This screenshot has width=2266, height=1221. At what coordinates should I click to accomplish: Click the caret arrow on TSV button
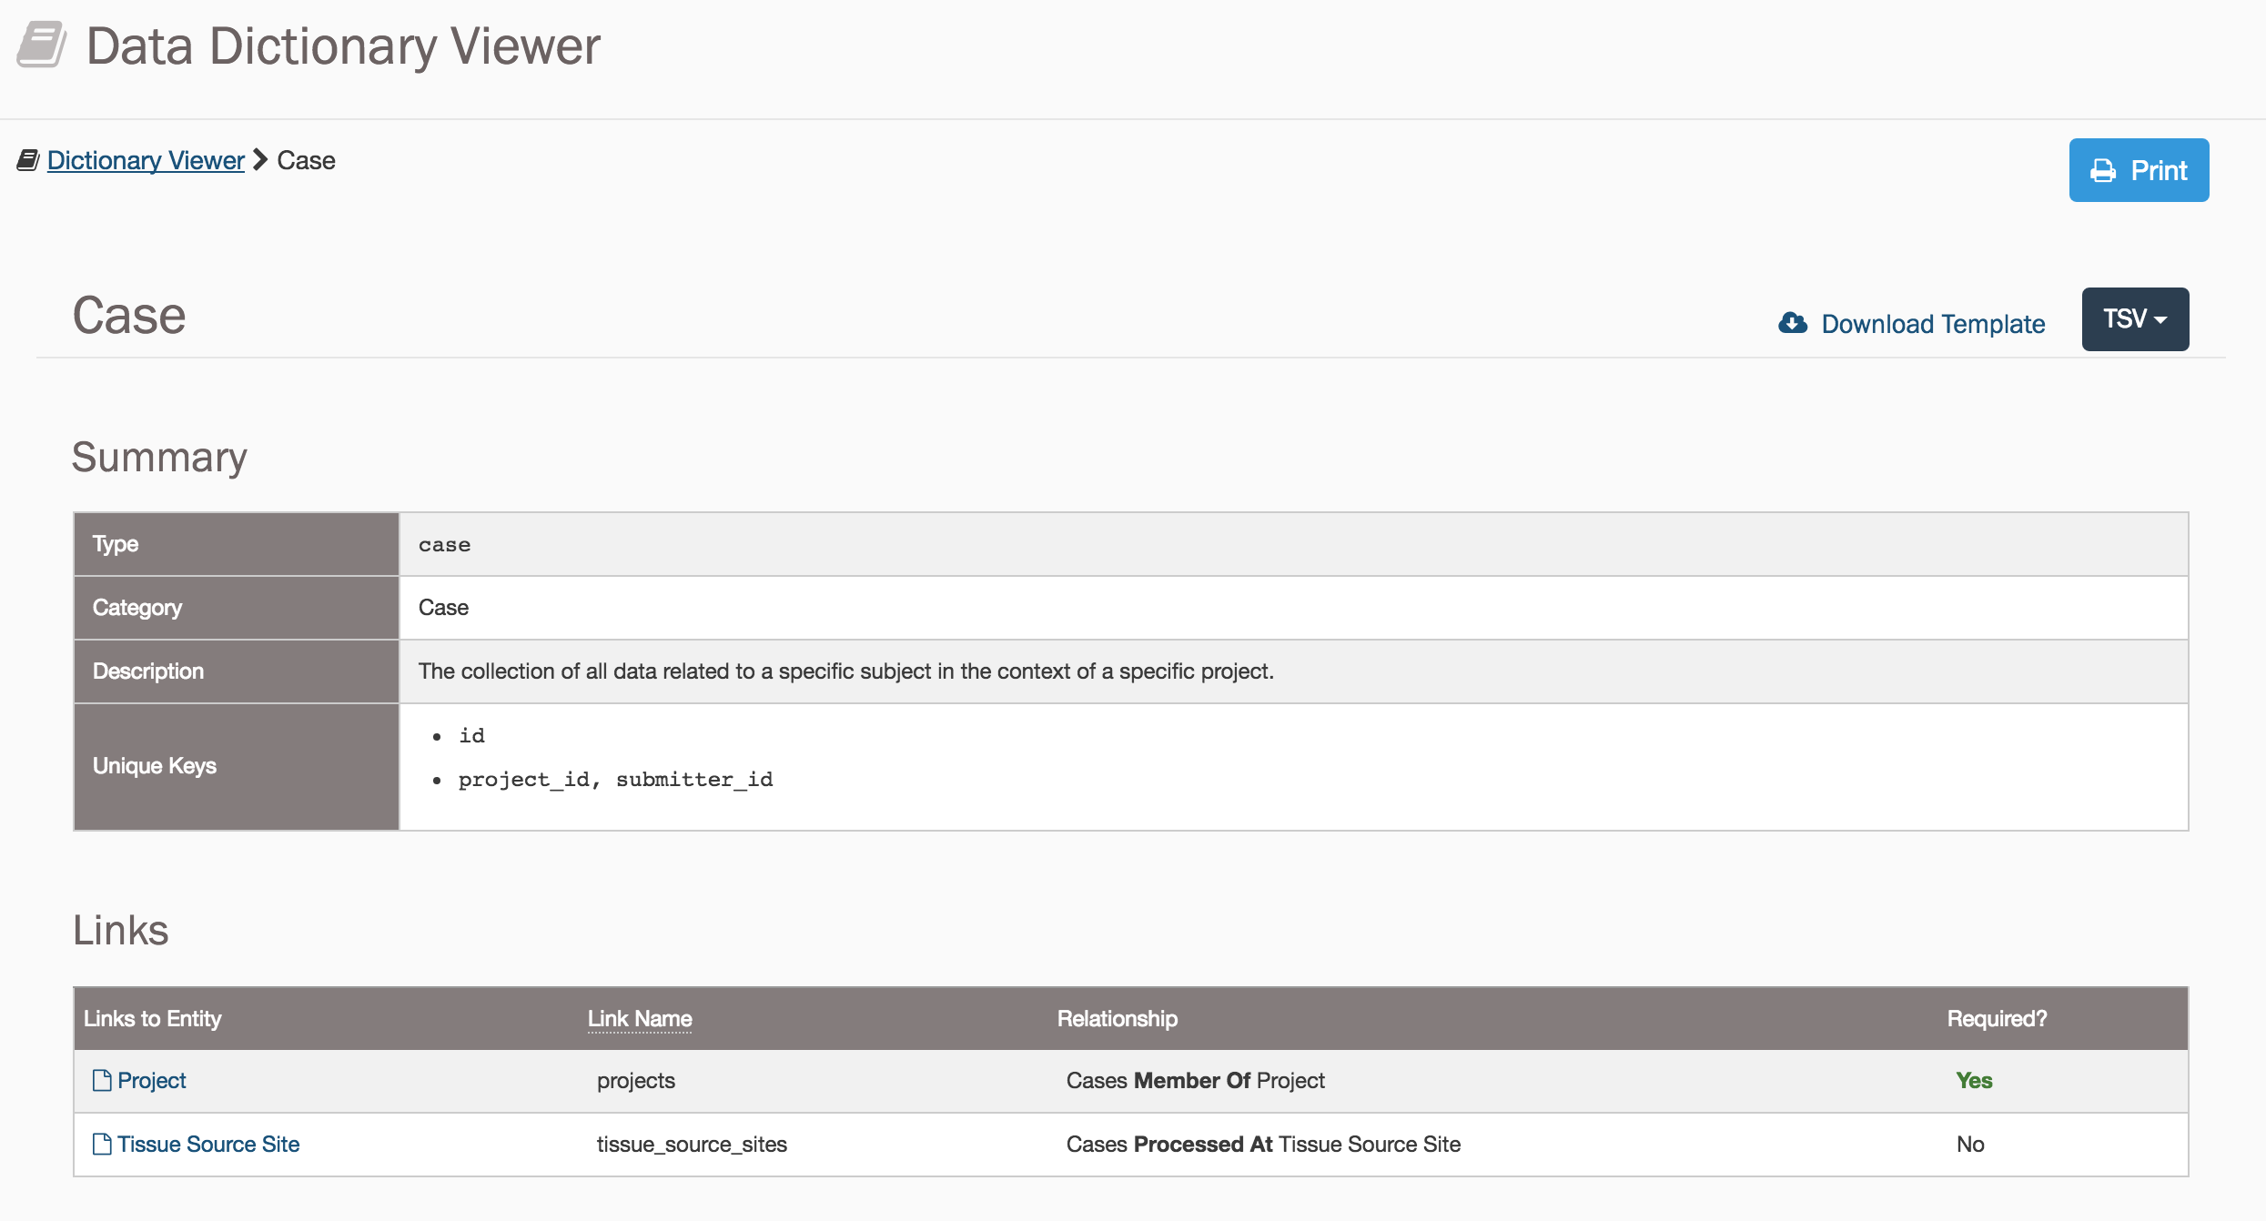tap(2161, 320)
